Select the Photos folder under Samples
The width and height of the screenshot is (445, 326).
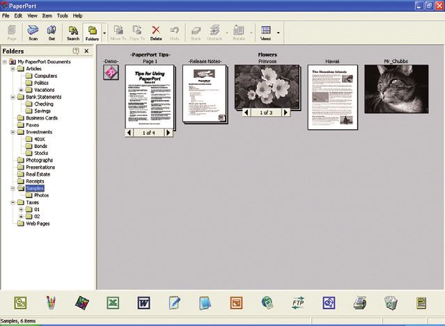point(41,195)
